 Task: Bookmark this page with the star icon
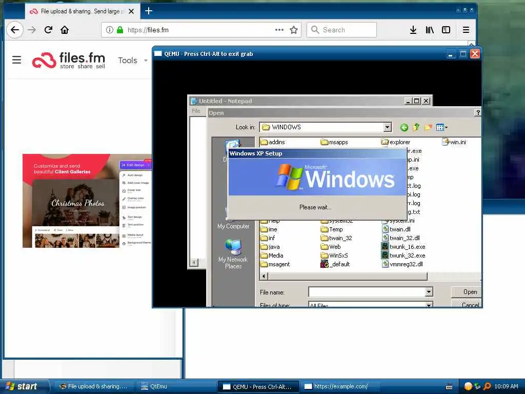point(294,30)
